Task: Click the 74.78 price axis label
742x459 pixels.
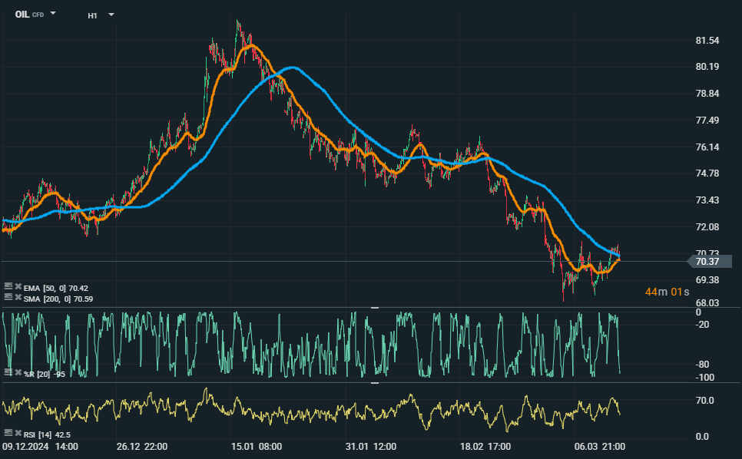Action: pos(707,173)
